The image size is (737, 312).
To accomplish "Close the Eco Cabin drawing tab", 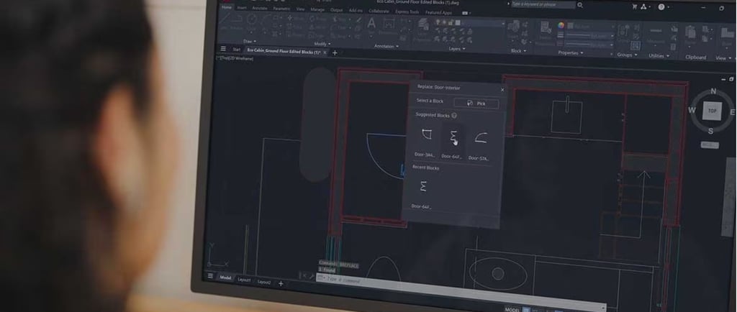I will coord(325,52).
